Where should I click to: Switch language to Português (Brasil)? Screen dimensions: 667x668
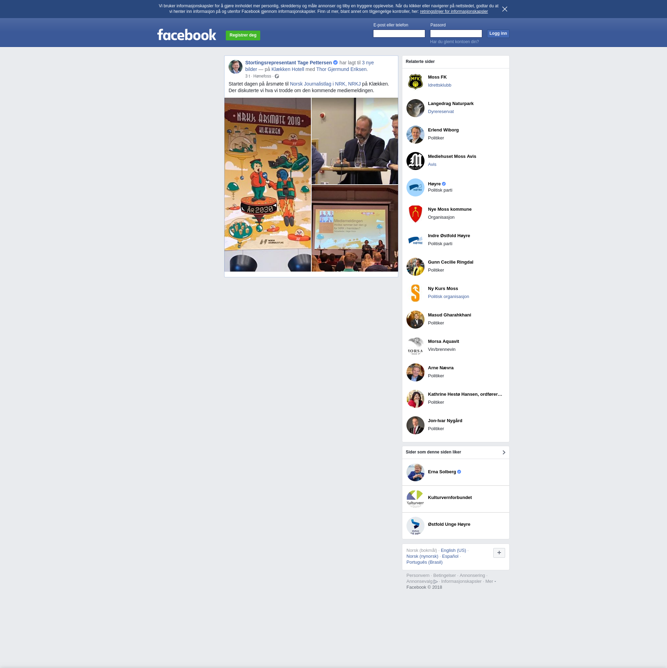click(424, 562)
